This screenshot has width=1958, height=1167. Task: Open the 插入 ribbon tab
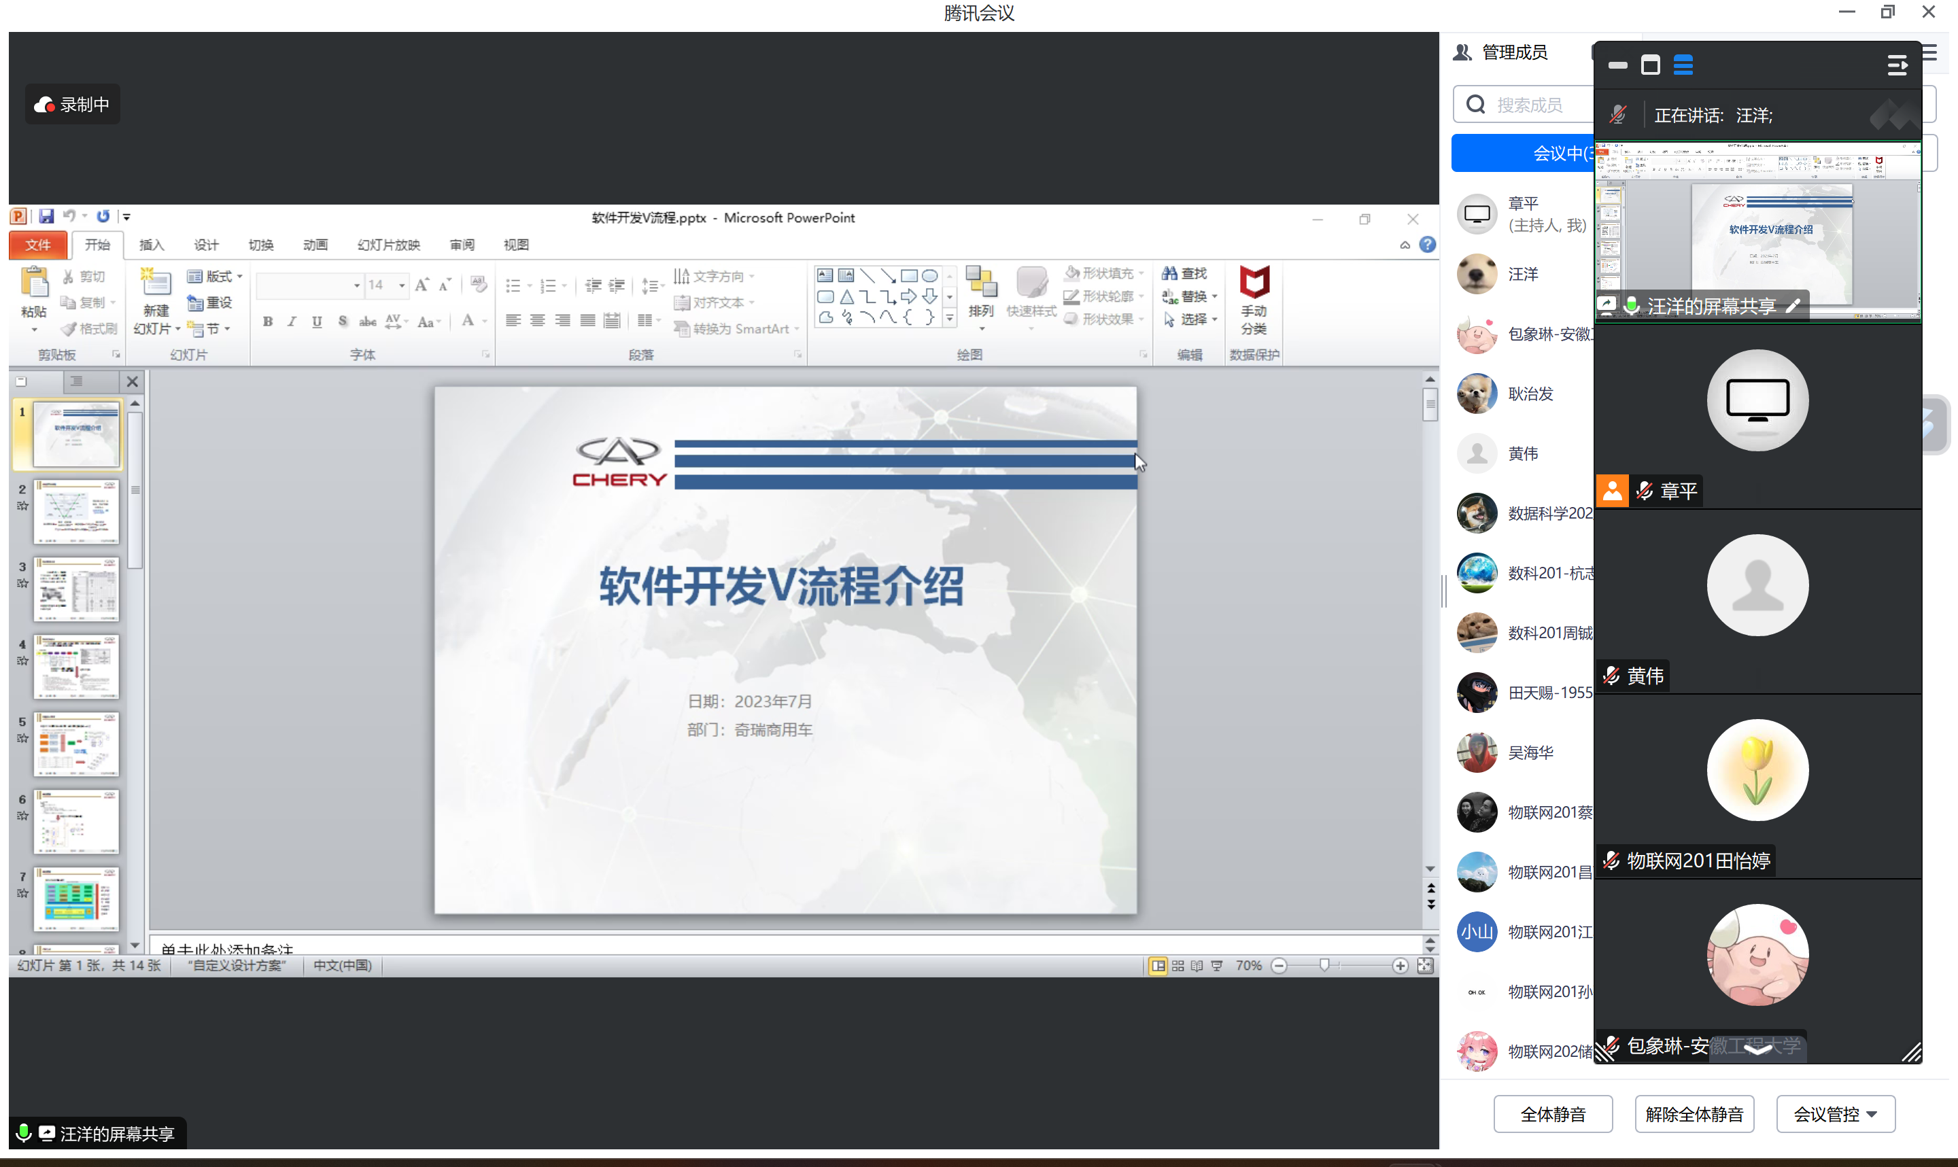(x=151, y=245)
